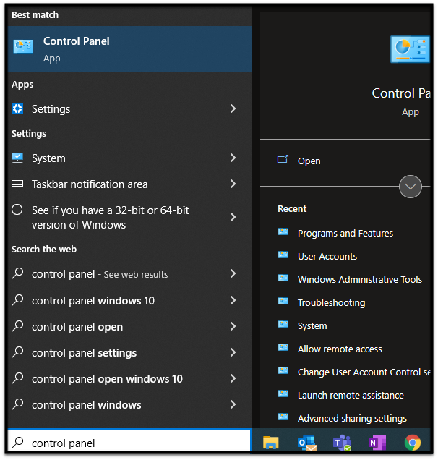Image resolution: width=438 pixels, height=460 pixels.
Task: Click the Settings gear app icon
Action: coord(17,108)
